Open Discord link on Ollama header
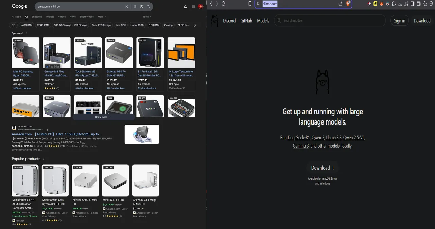Viewport: 435px width, 229px height. tap(229, 21)
